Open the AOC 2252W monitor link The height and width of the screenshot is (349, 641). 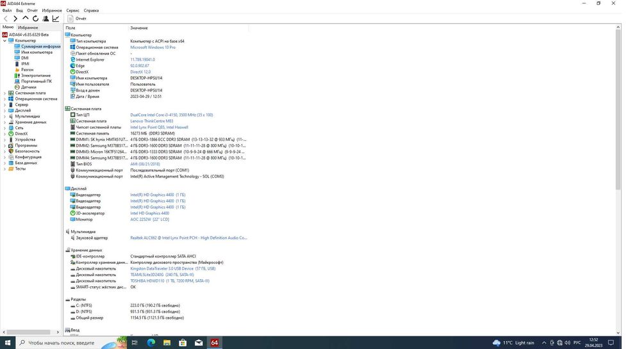149,220
